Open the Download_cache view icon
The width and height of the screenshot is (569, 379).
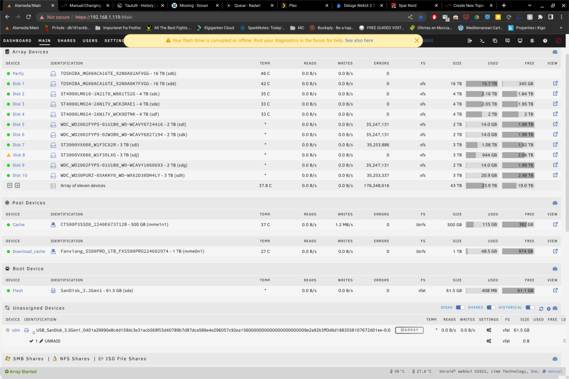pyautogui.click(x=555, y=252)
